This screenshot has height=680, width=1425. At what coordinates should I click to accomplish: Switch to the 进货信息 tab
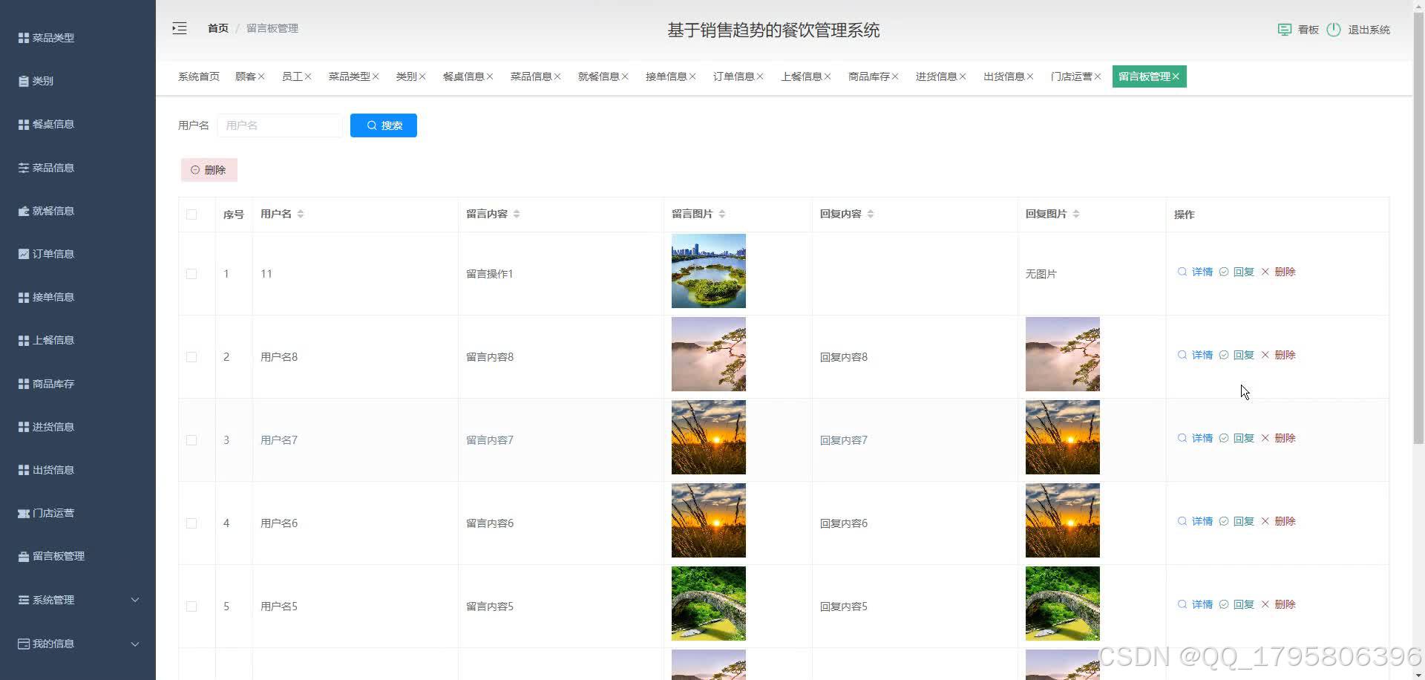[936, 76]
